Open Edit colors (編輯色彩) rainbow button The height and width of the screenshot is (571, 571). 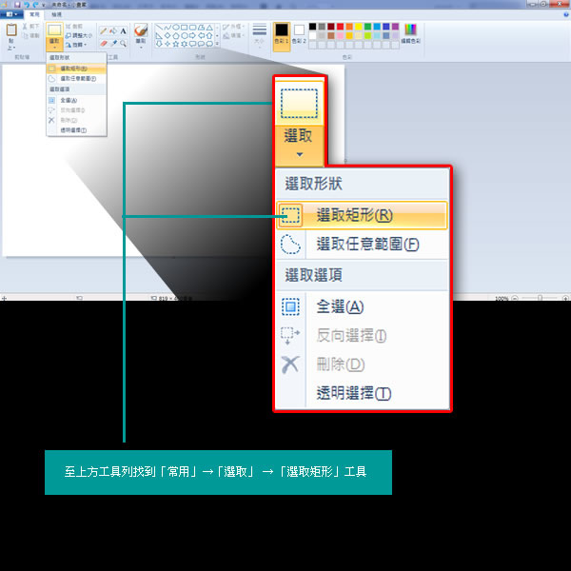pos(410,34)
